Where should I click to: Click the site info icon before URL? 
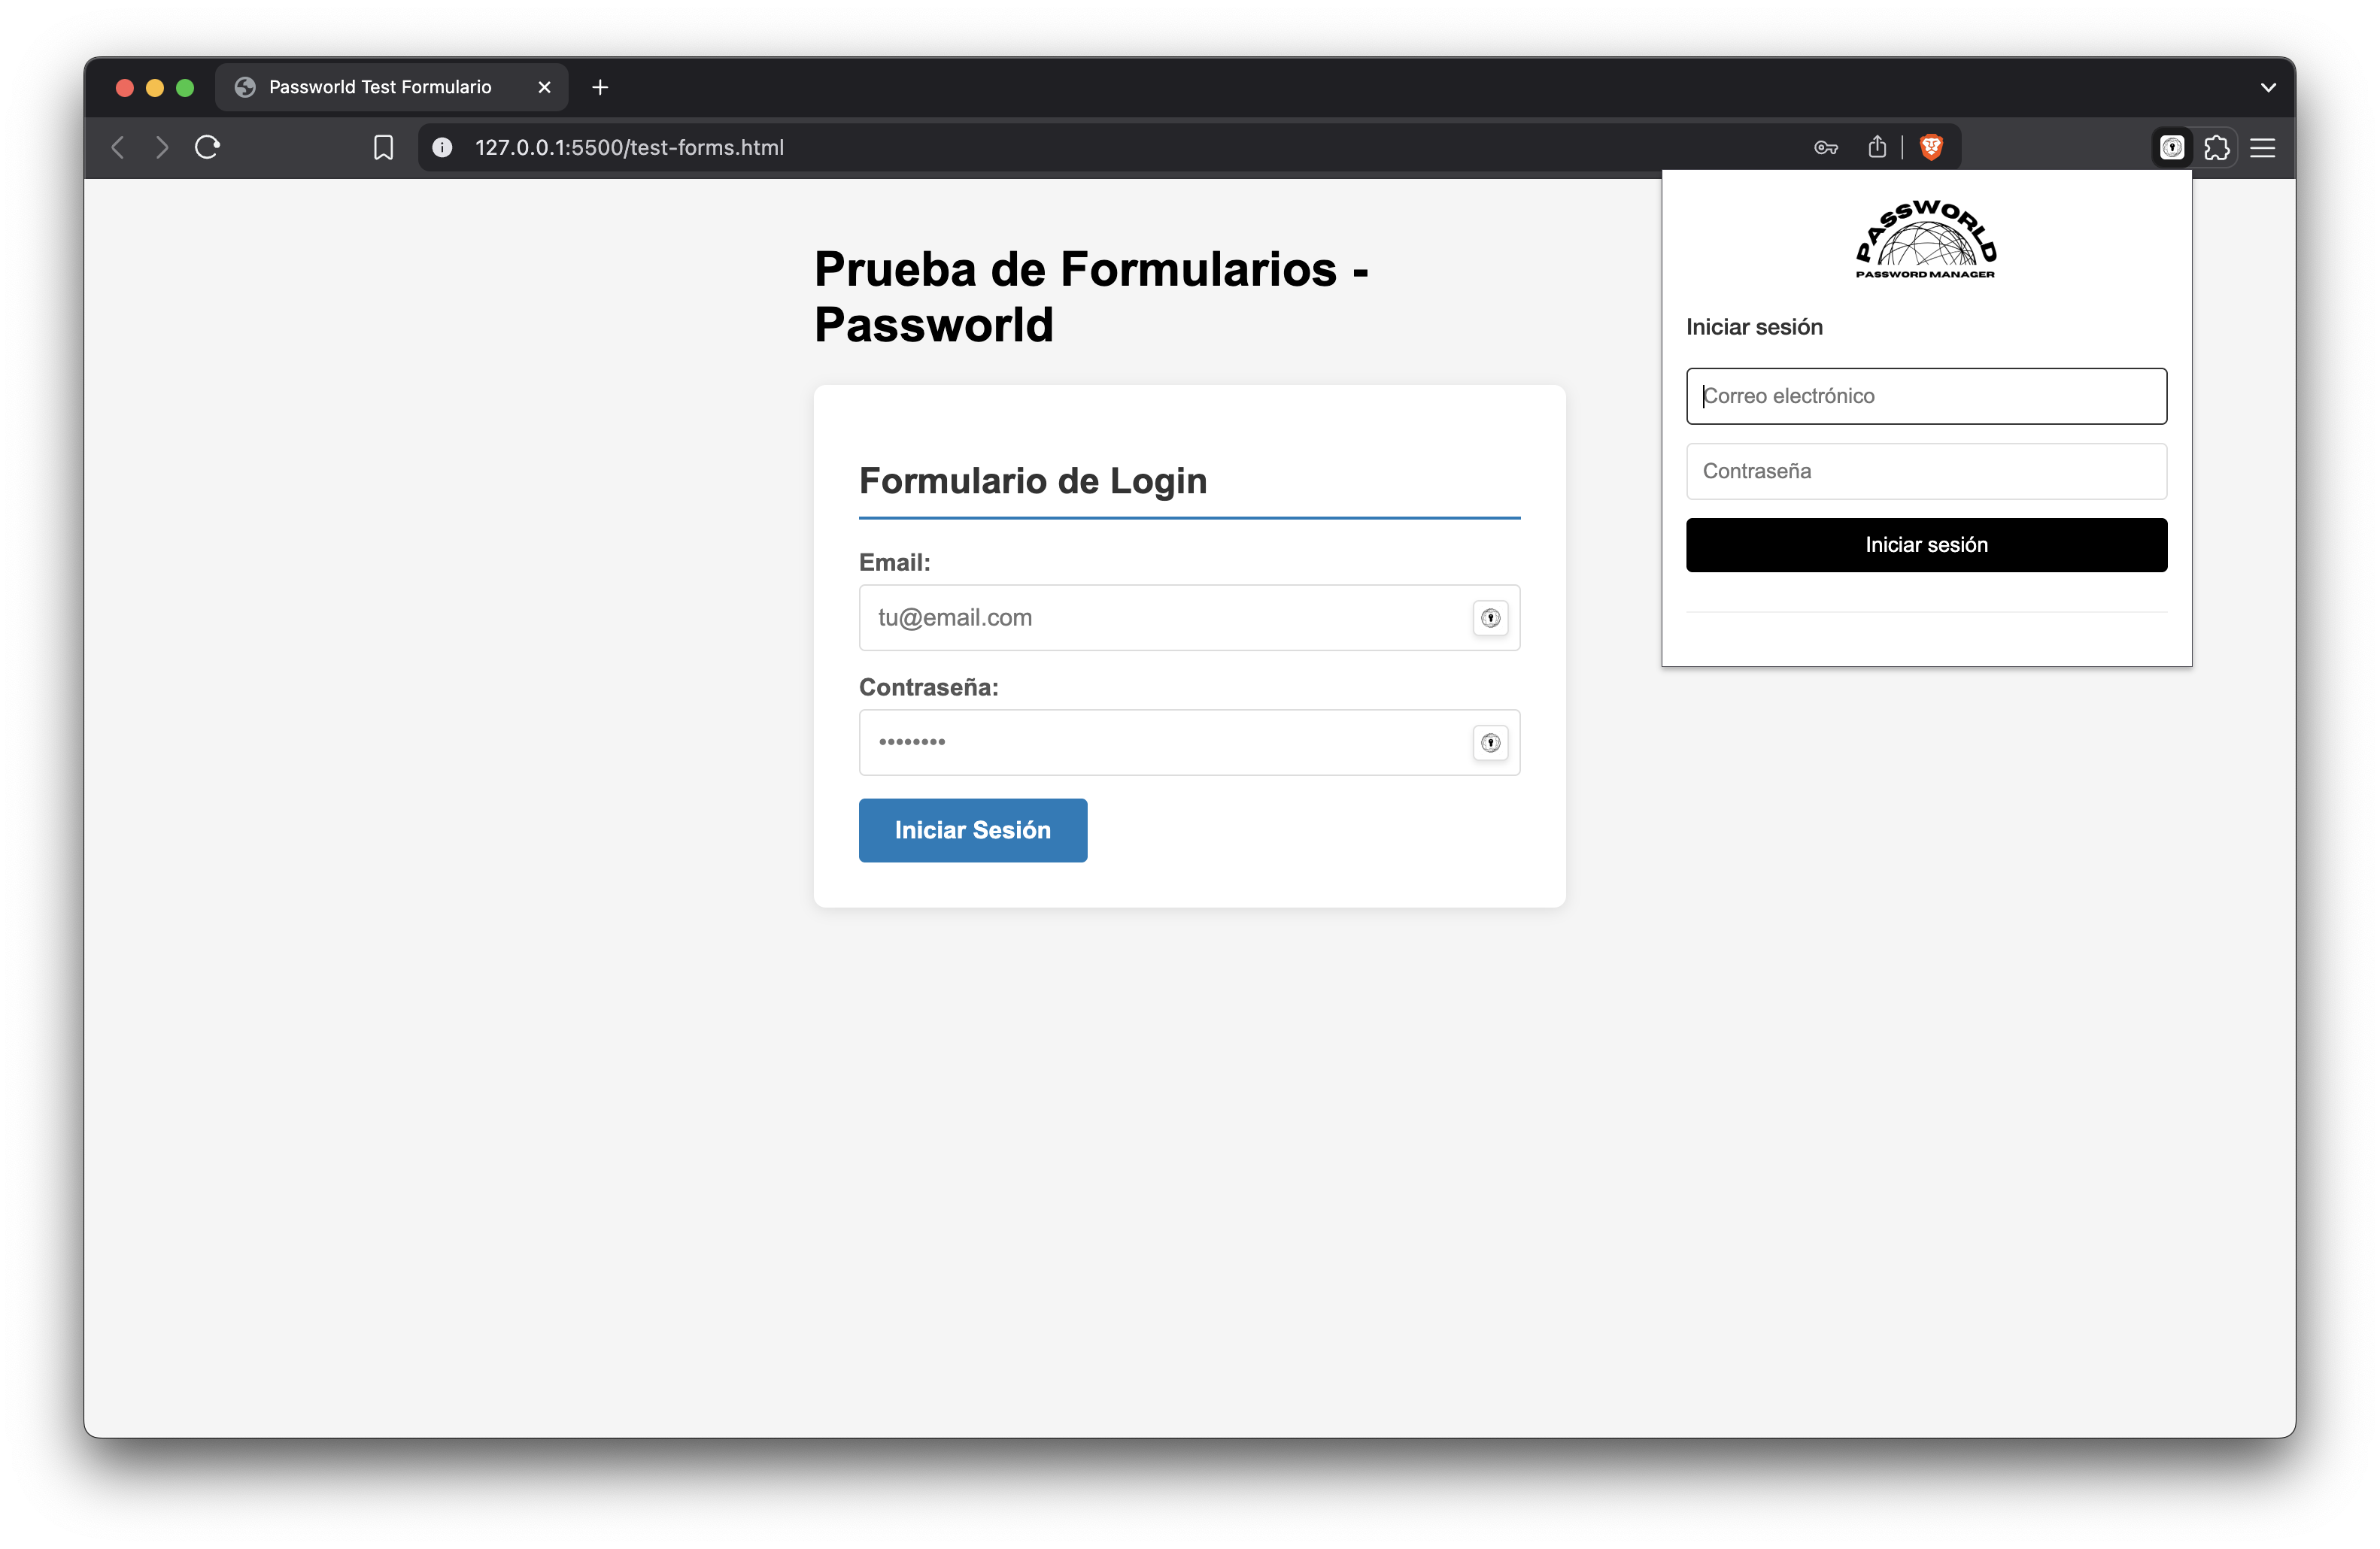(442, 148)
